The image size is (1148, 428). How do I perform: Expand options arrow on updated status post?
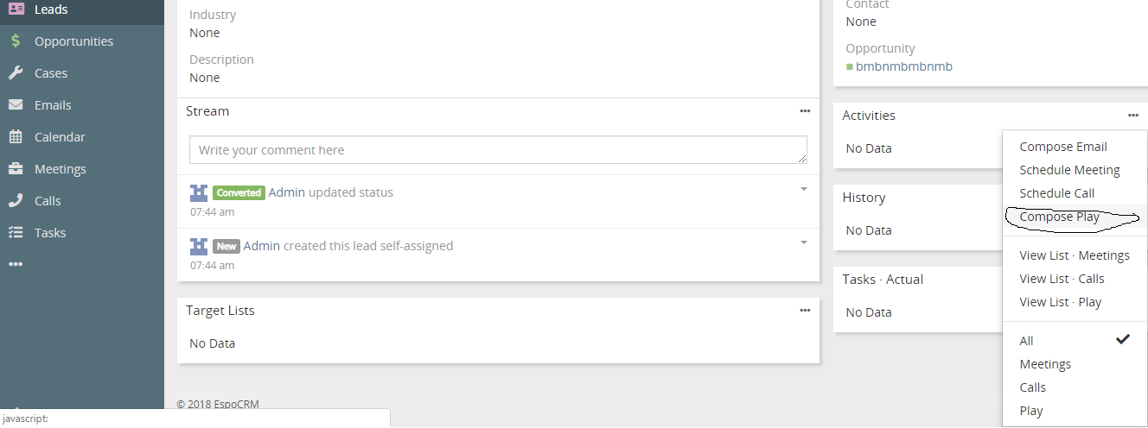803,189
